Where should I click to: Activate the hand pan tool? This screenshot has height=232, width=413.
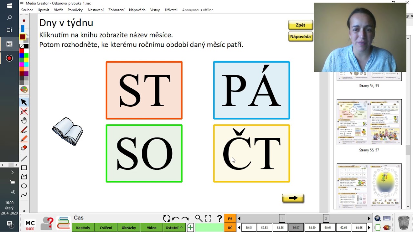(24, 121)
